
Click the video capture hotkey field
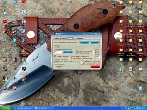pos(58,52)
